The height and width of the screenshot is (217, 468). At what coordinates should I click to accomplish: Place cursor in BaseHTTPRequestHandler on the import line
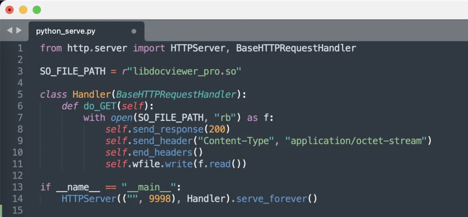click(296, 48)
